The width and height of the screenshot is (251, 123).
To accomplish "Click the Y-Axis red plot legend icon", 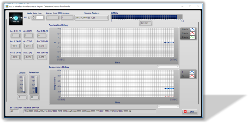I will pyautogui.click(x=192, y=33).
